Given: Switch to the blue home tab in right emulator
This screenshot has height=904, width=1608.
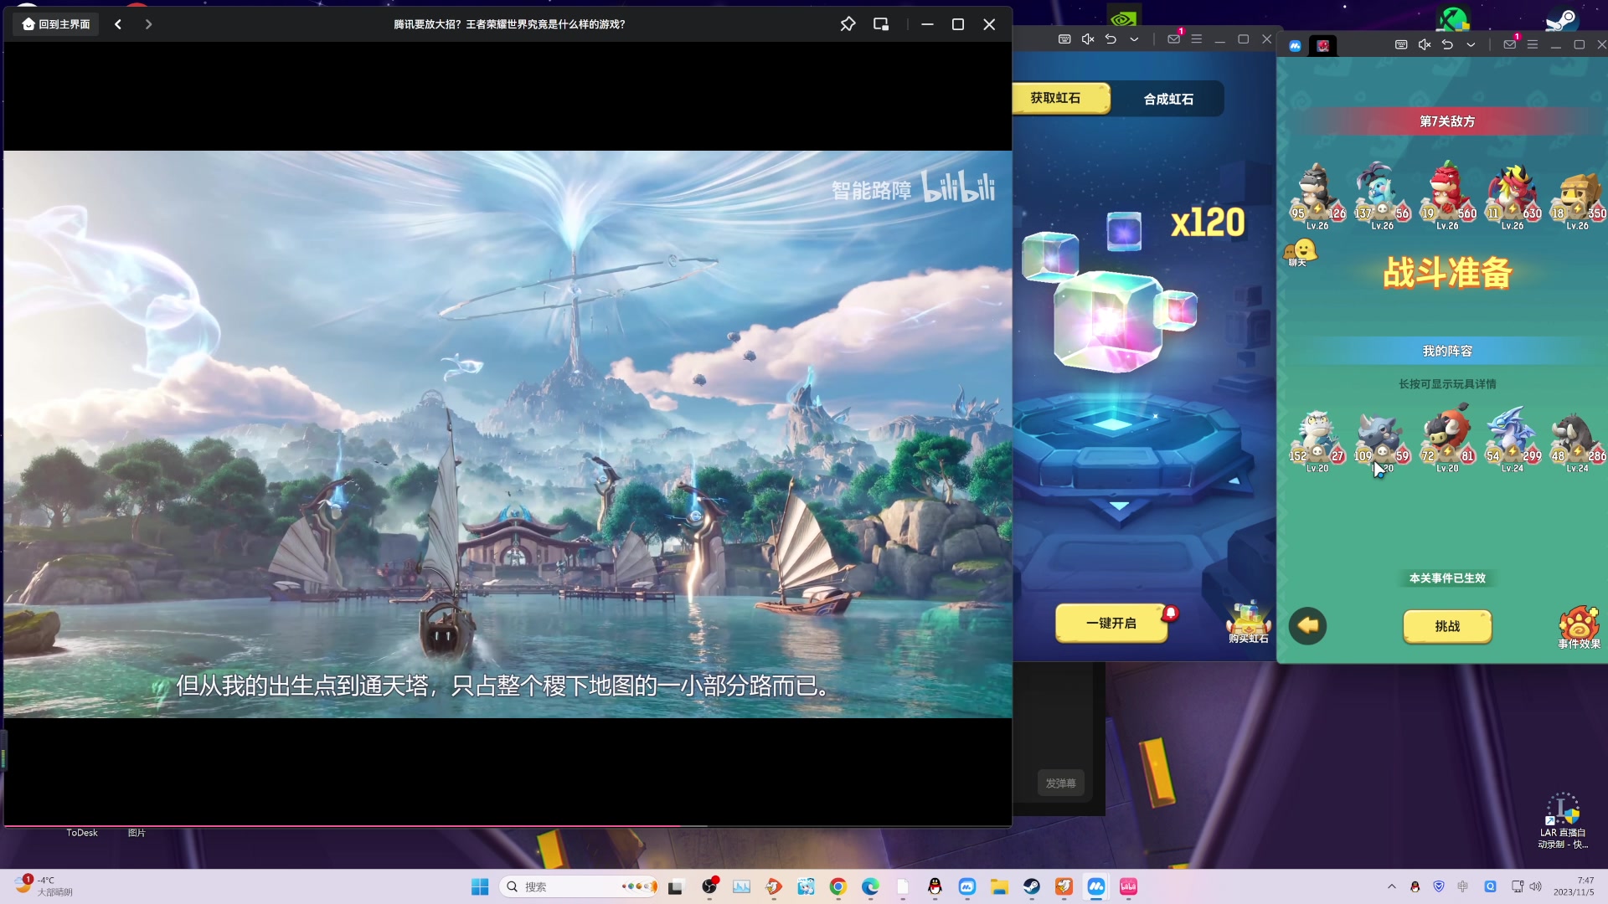Looking at the screenshot, I should (1296, 46).
